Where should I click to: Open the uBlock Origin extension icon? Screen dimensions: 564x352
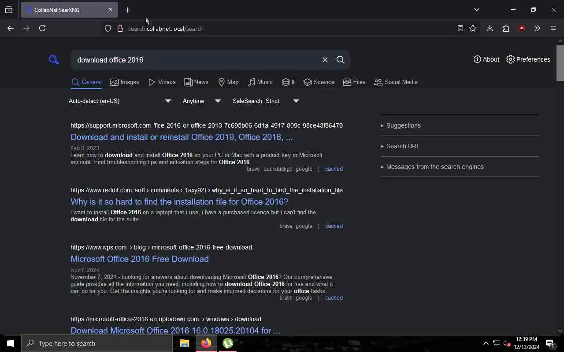pyautogui.click(x=522, y=28)
